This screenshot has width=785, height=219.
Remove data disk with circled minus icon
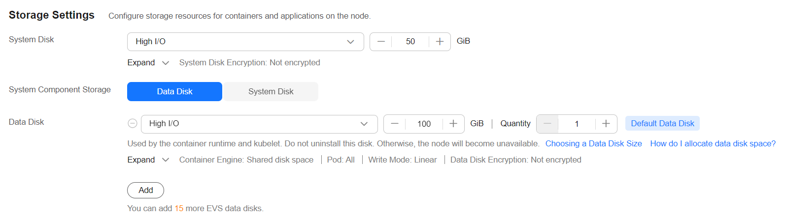[x=133, y=124]
